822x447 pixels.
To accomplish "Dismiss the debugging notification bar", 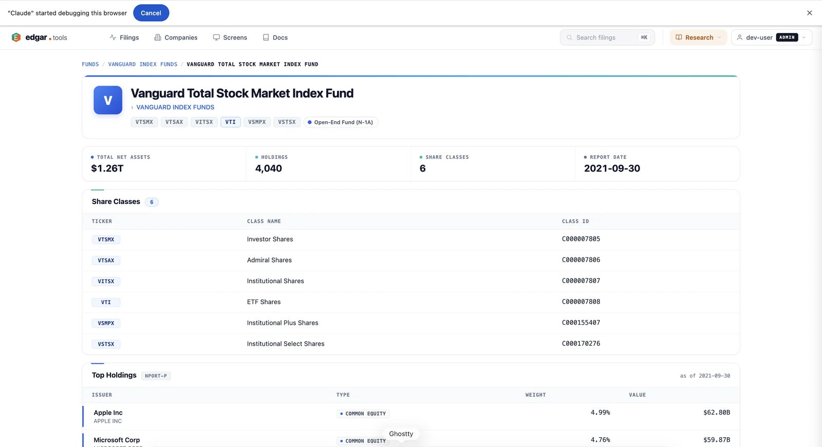I will (810, 13).
